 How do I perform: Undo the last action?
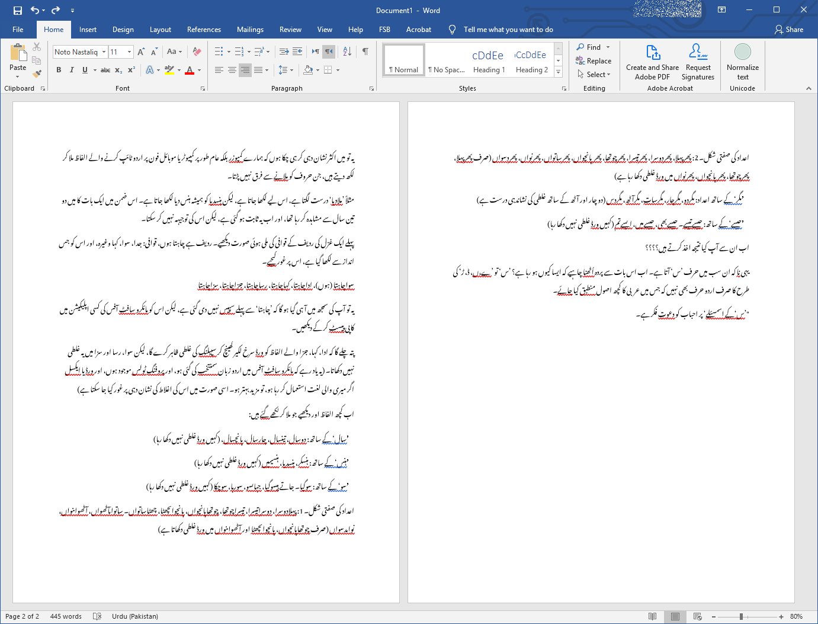click(x=35, y=11)
